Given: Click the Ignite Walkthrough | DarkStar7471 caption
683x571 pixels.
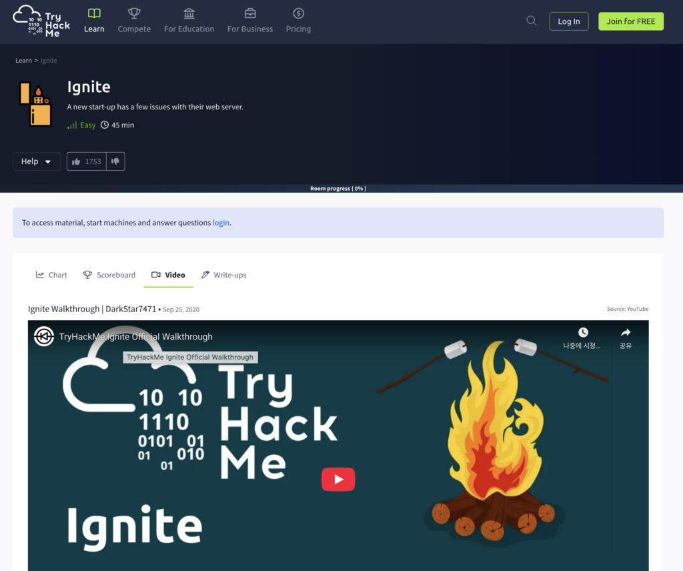Looking at the screenshot, I should (x=92, y=309).
